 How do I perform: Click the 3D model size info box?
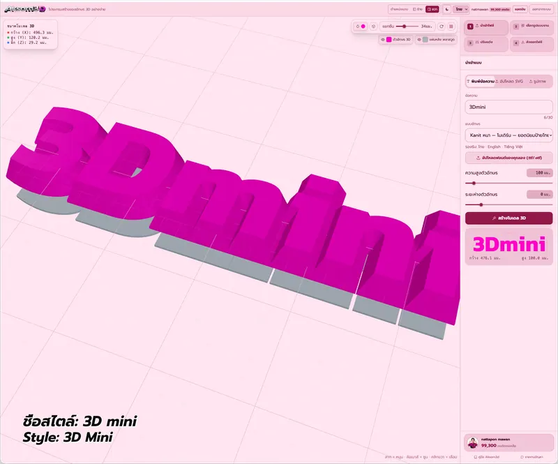click(30, 34)
